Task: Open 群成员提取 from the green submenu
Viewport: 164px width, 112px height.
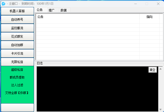Action: pos(17,77)
